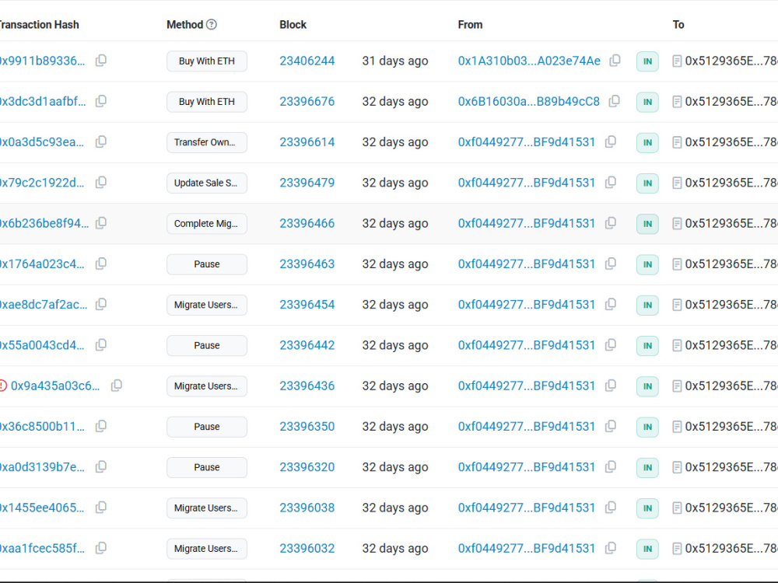Click error icon beside 0x9a435a03c6
The width and height of the screenshot is (778, 583).
2,386
